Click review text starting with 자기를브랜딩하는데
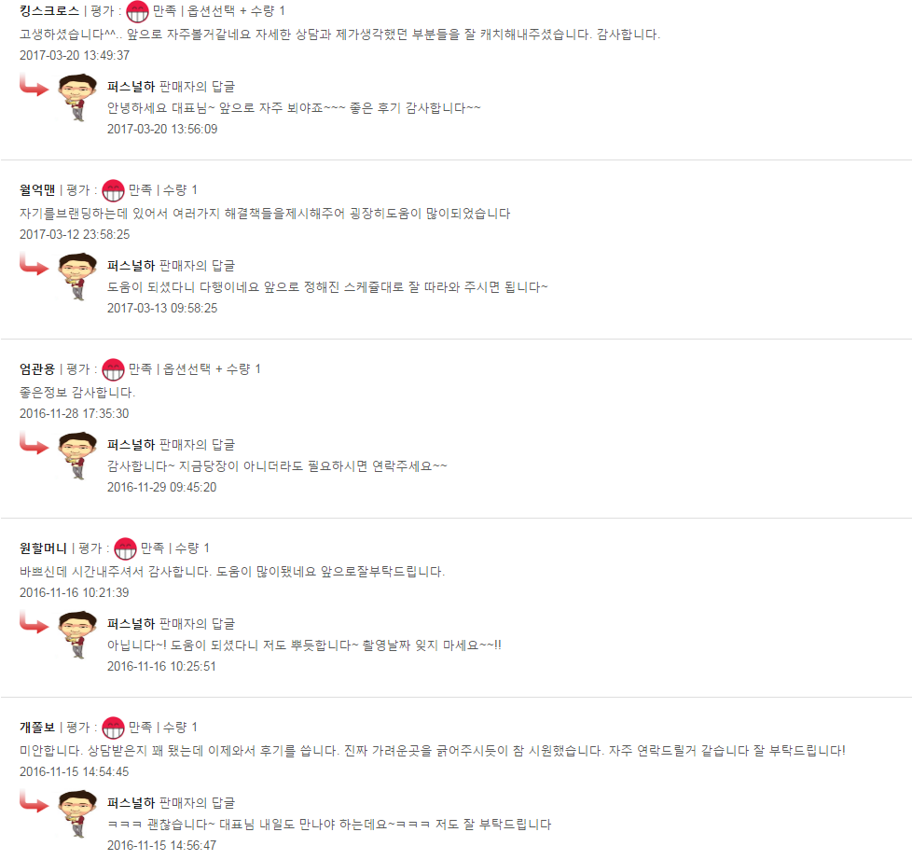Screen dimensions: 912x860 click(265, 214)
